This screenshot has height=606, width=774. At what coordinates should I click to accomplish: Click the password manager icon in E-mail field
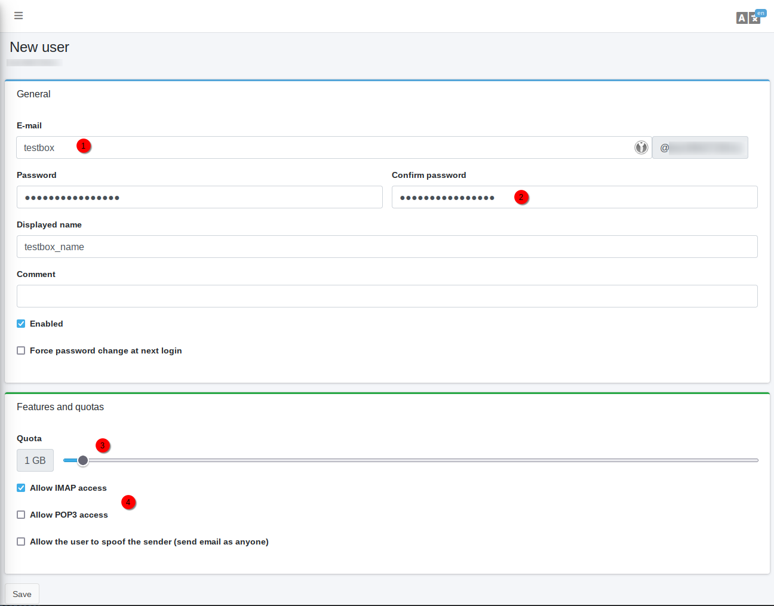641,147
